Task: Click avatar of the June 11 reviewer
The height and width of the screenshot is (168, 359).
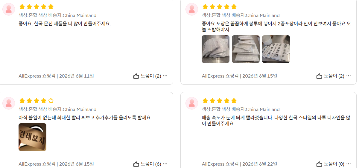Action: click(9, 9)
